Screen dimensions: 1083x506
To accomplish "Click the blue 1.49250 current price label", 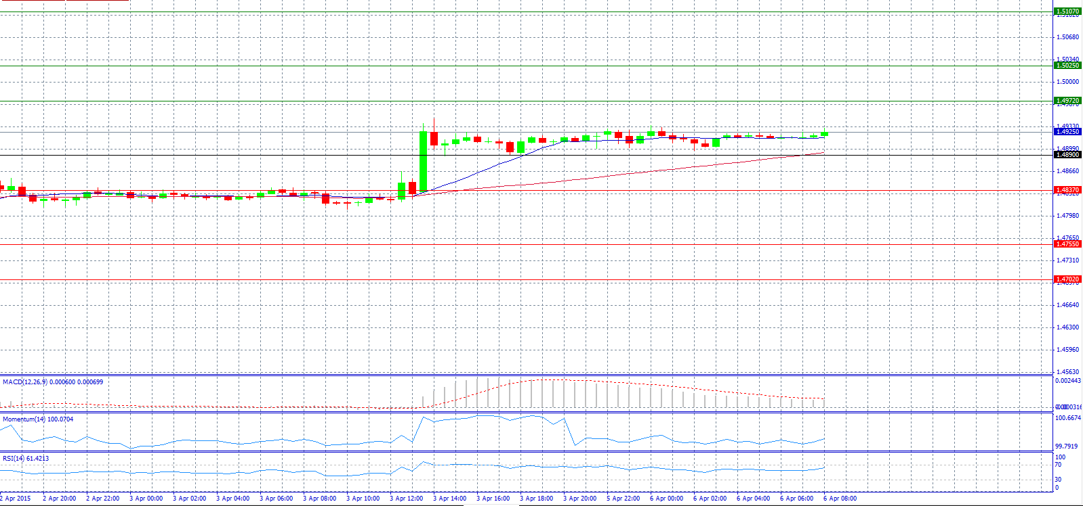I will (1067, 132).
